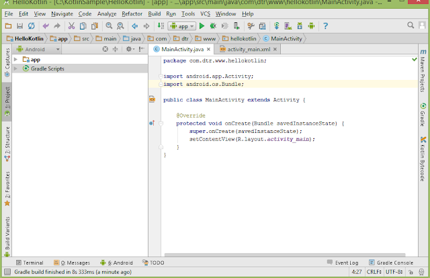Click the Run with Coverage icon

point(224,26)
